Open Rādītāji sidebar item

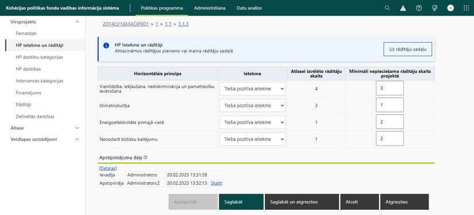coord(24,105)
